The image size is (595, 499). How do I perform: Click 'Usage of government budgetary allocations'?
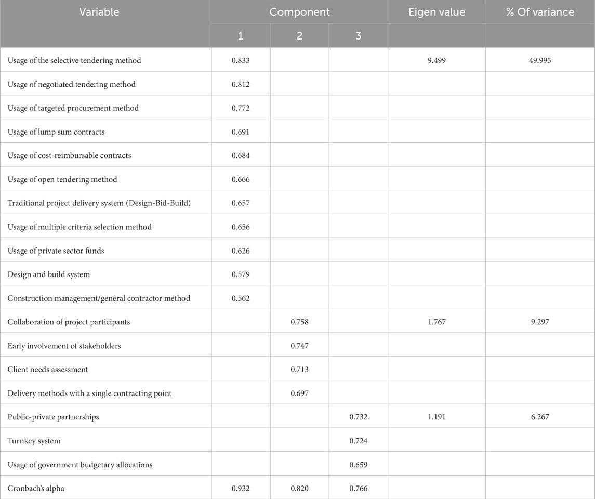[80, 465]
